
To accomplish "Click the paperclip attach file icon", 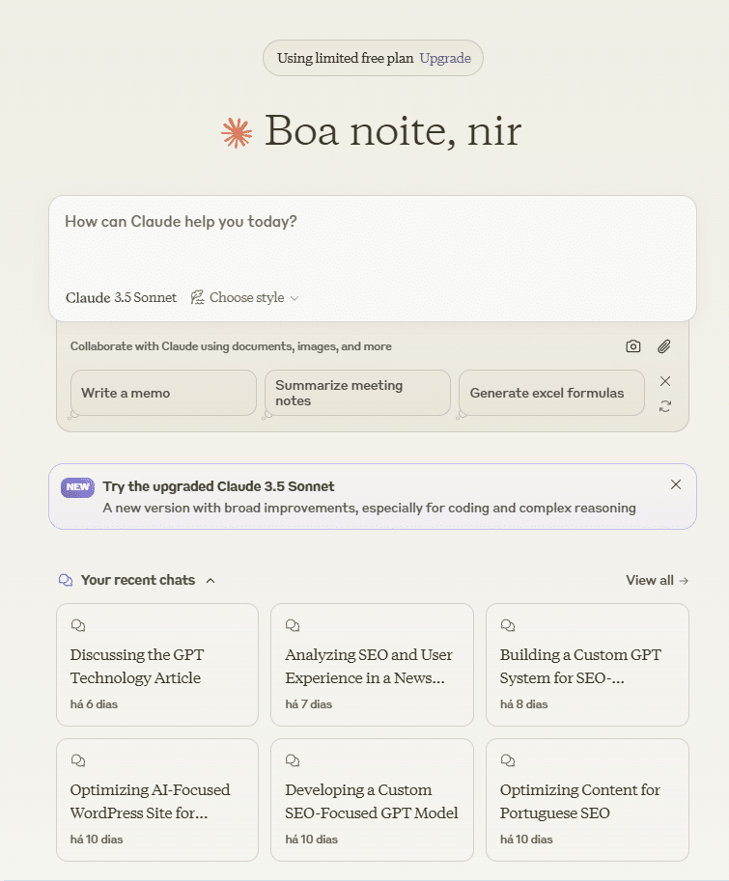I will click(x=664, y=346).
